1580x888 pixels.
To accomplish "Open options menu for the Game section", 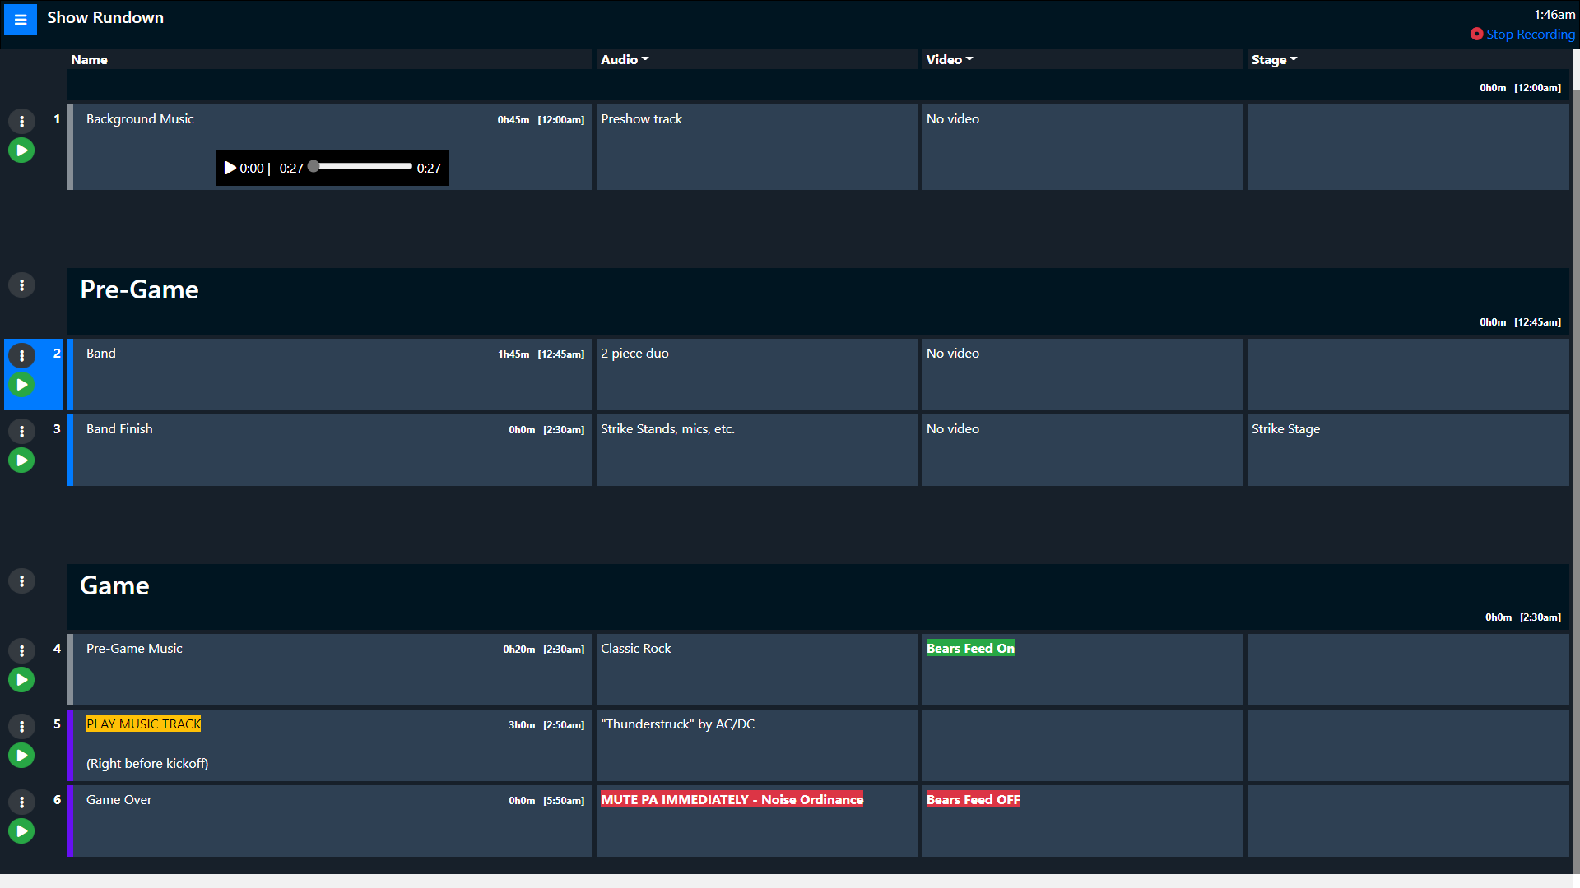I will [x=21, y=580].
